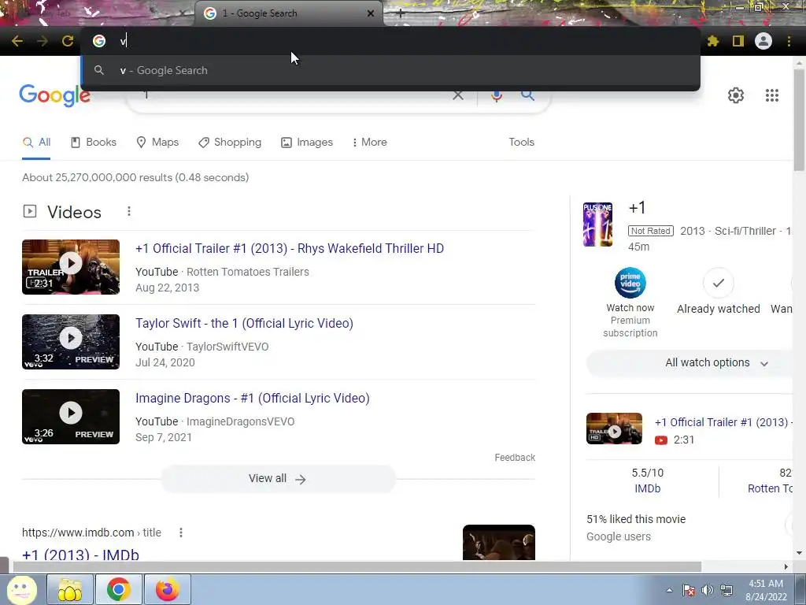This screenshot has width=806, height=605.
Task: Open the new tab plus button
Action: [401, 14]
